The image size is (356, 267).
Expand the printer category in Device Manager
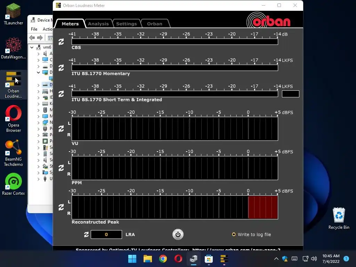click(38, 135)
